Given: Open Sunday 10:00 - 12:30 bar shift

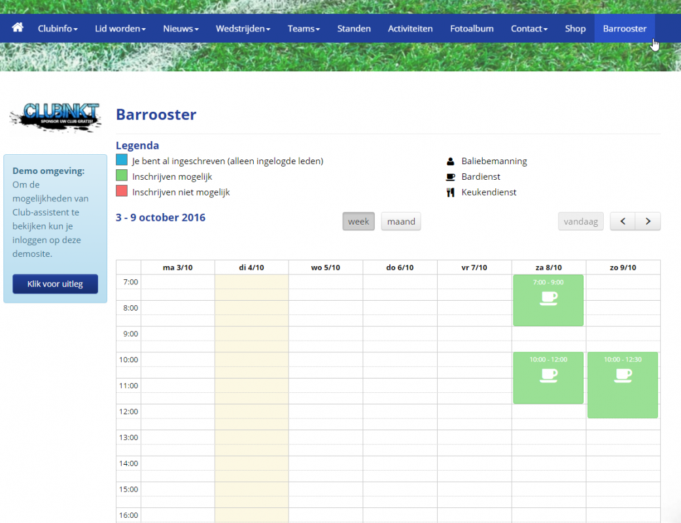Looking at the screenshot, I should point(622,384).
